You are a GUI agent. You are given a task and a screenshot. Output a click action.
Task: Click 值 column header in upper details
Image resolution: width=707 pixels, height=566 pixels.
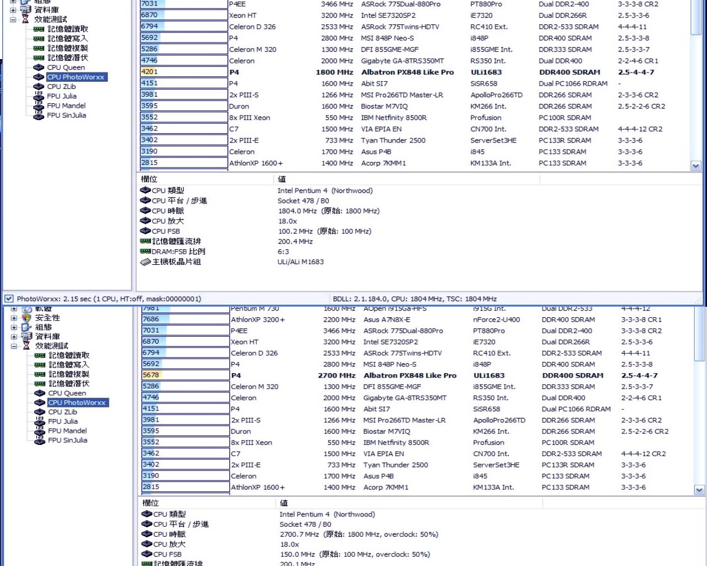[406, 179]
